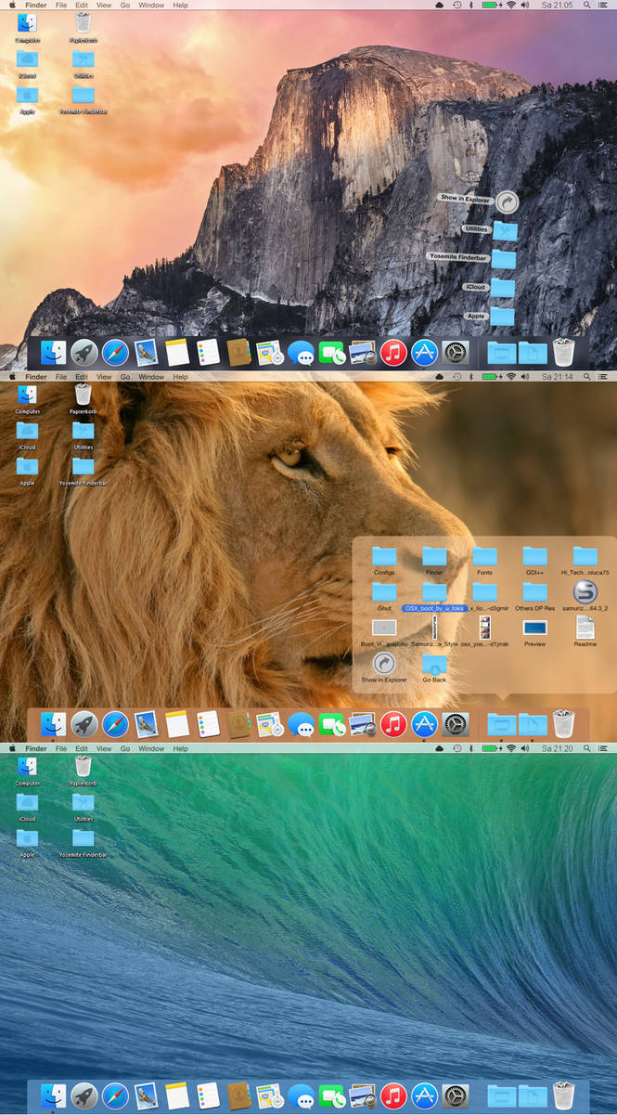617x1115 pixels.
Task: Open Trash in the top Yosemite desktop's dock
Action: (563, 352)
